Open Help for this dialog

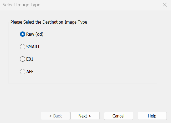click(x=152, y=116)
